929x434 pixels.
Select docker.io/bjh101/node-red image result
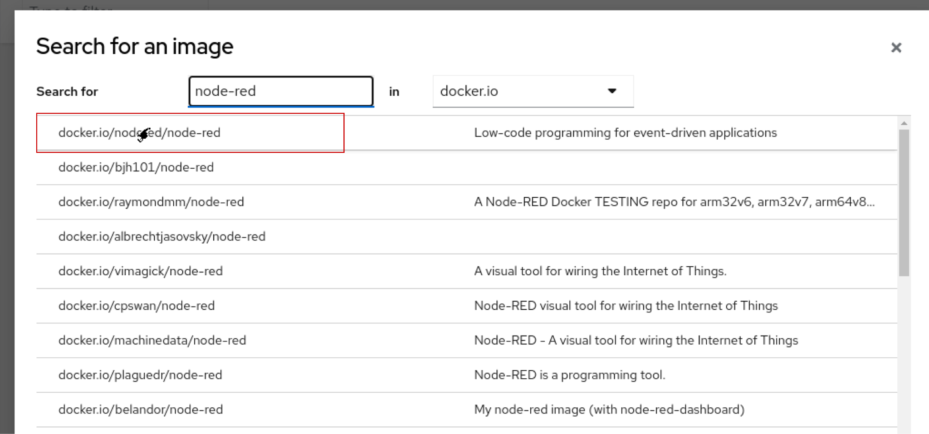point(136,167)
